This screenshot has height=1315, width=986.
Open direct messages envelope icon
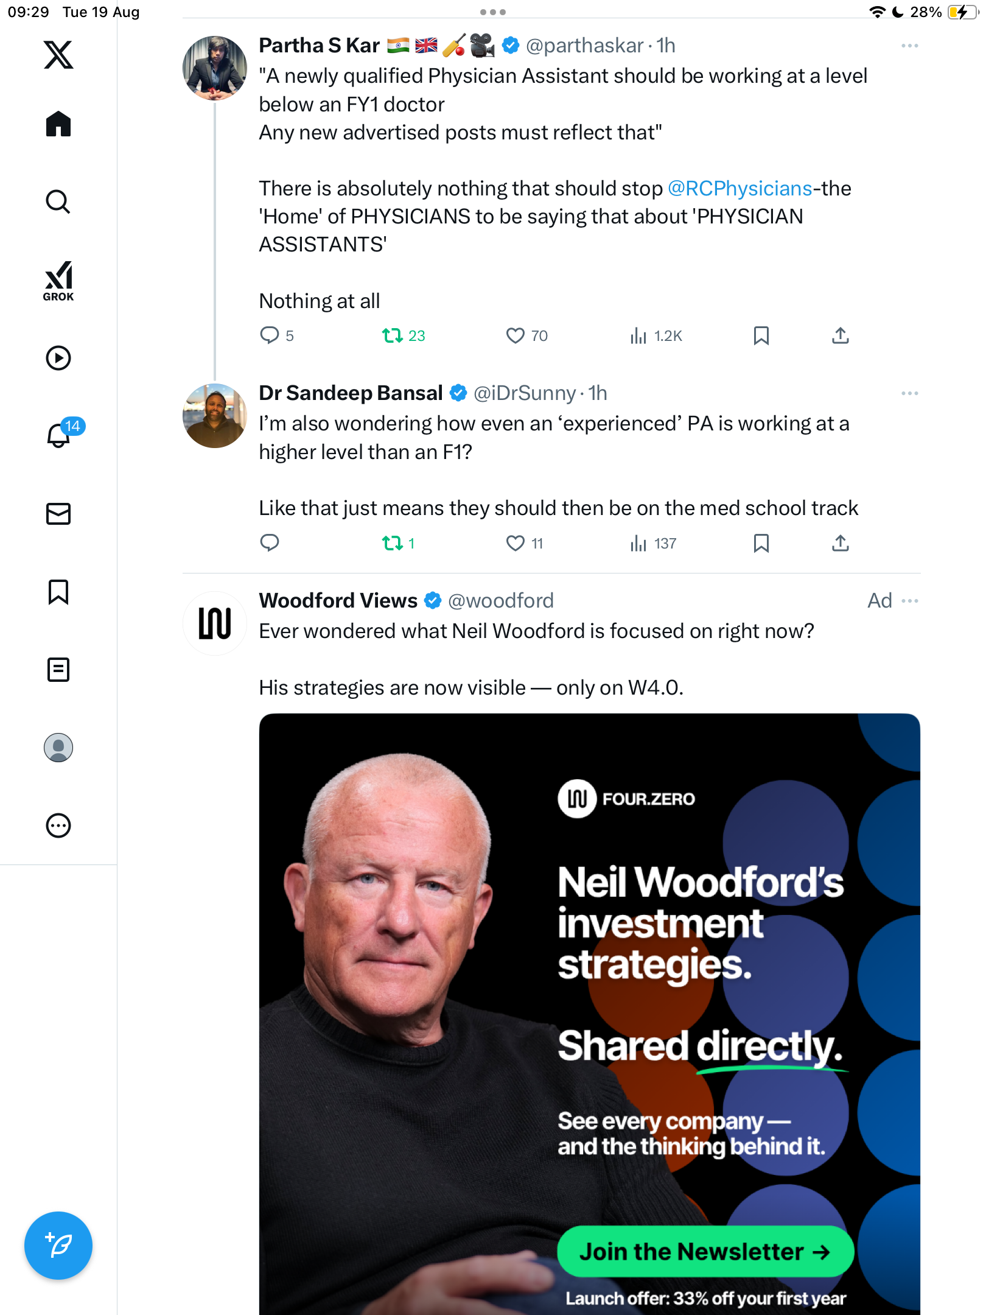(58, 514)
